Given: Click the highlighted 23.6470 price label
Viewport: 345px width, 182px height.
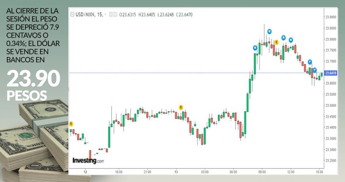Looking at the screenshot, I should pos(331,73).
